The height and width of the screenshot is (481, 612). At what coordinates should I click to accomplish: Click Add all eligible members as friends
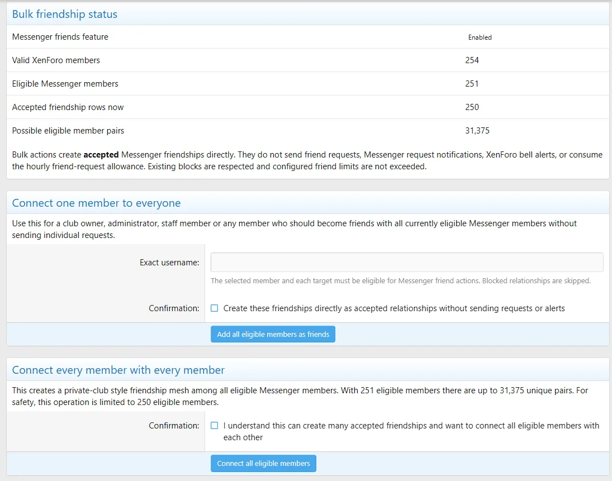point(273,334)
